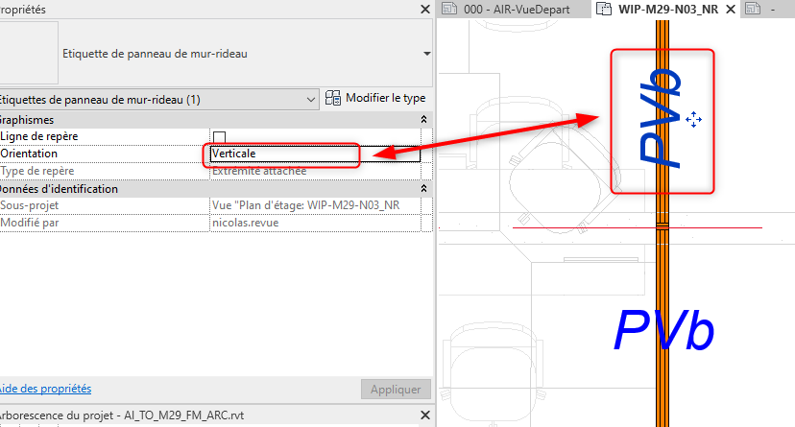
Task: Click the Orientation field showing Verticale
Action: 313,154
